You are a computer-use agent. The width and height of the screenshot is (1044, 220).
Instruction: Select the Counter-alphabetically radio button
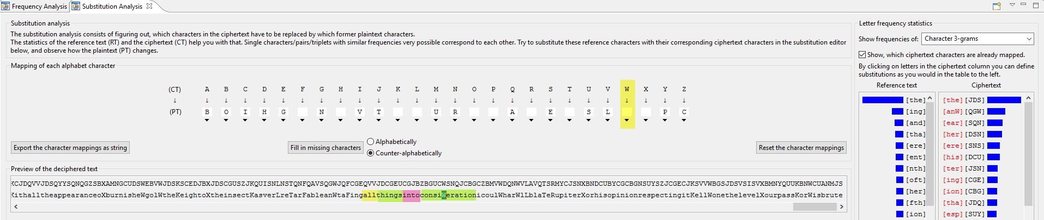(371, 153)
